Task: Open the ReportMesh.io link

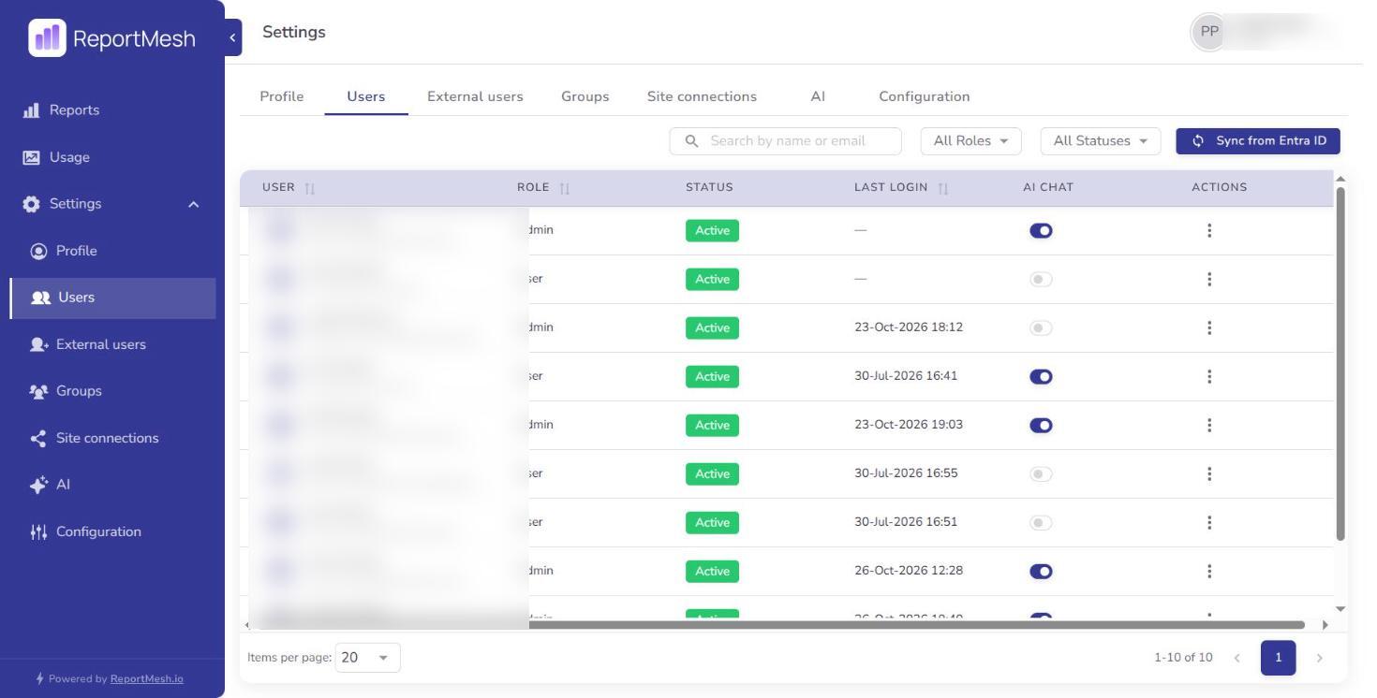Action: [147, 679]
